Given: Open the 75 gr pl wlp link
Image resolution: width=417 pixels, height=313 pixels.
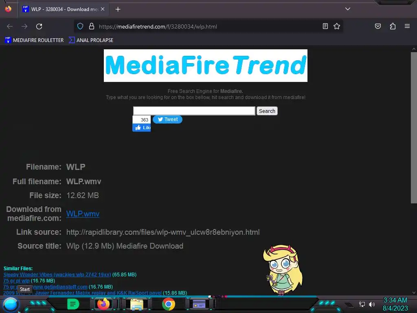Looking at the screenshot, I should point(16,281).
